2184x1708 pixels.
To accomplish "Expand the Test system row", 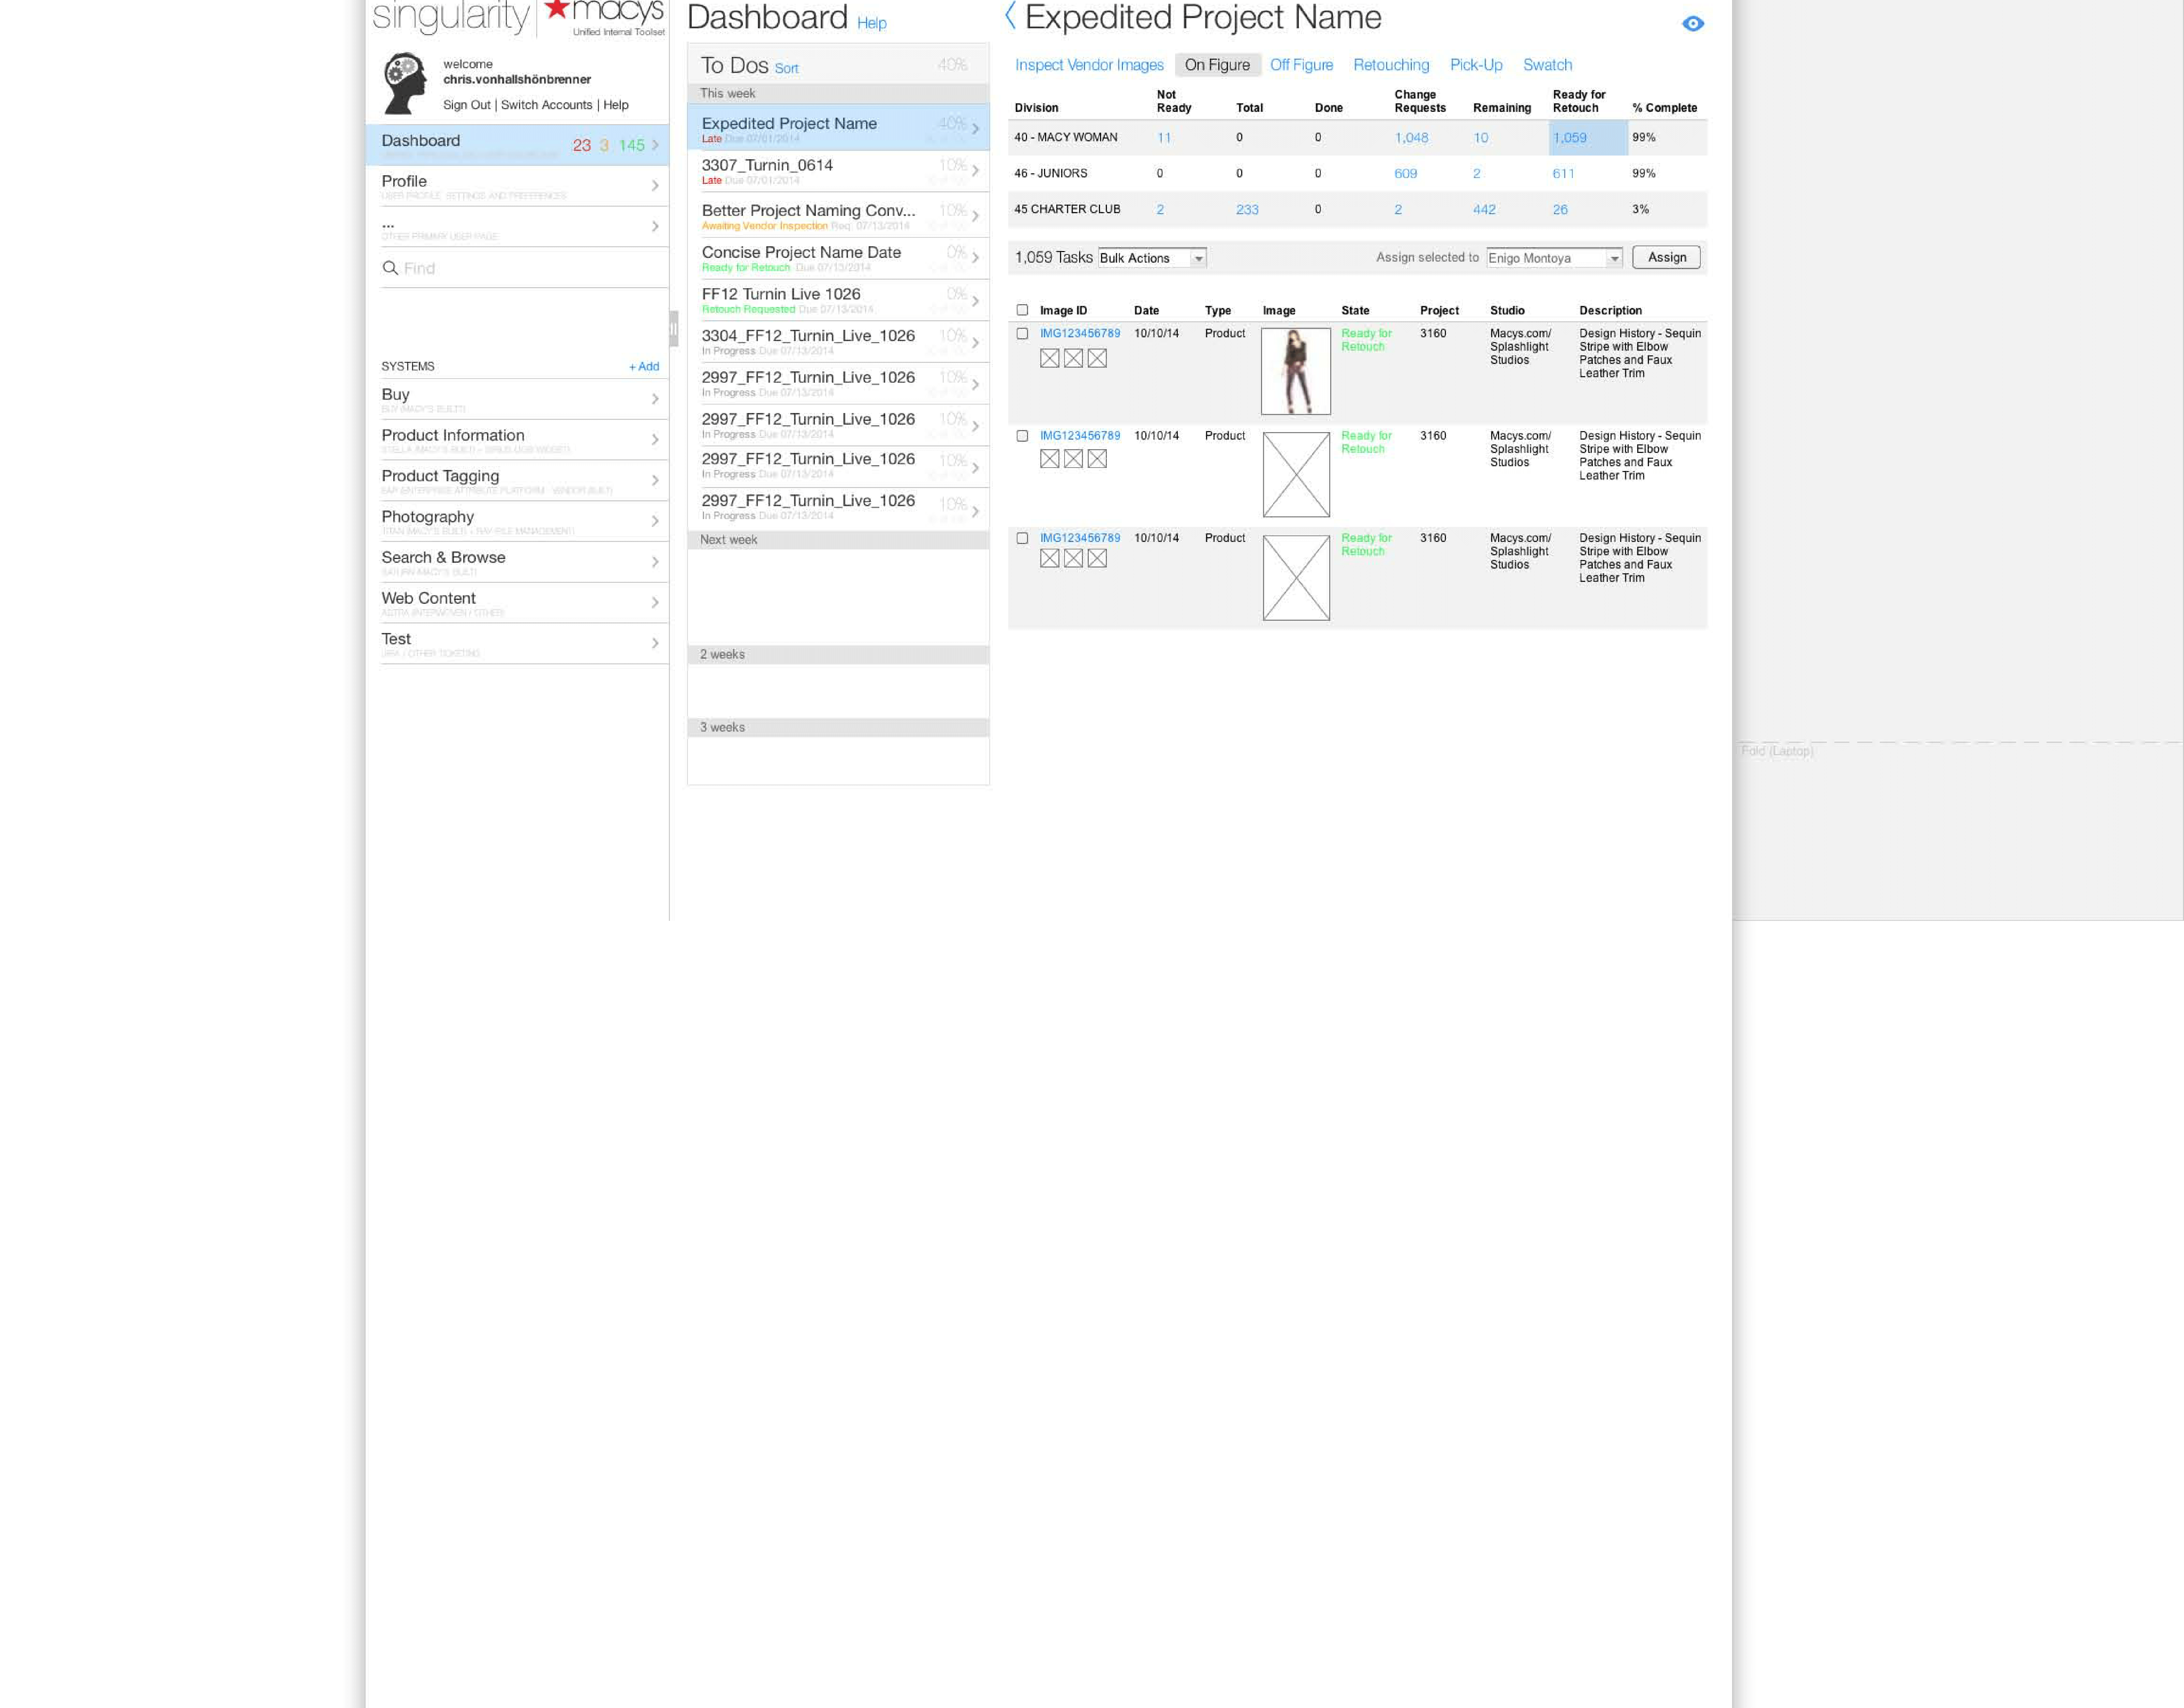I will [655, 643].
